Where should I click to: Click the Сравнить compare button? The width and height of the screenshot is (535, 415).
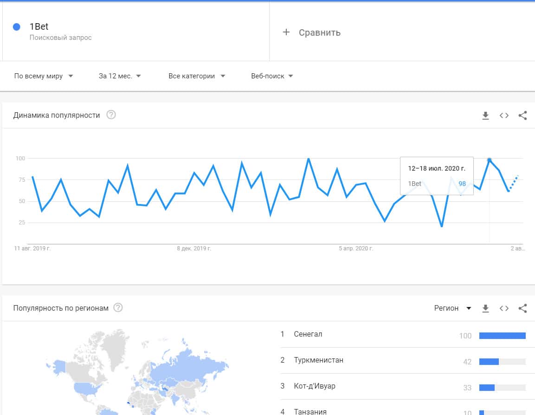pos(319,32)
